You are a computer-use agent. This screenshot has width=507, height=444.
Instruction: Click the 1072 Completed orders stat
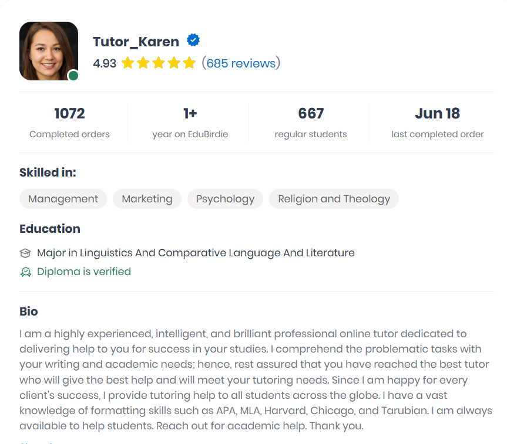(x=69, y=123)
